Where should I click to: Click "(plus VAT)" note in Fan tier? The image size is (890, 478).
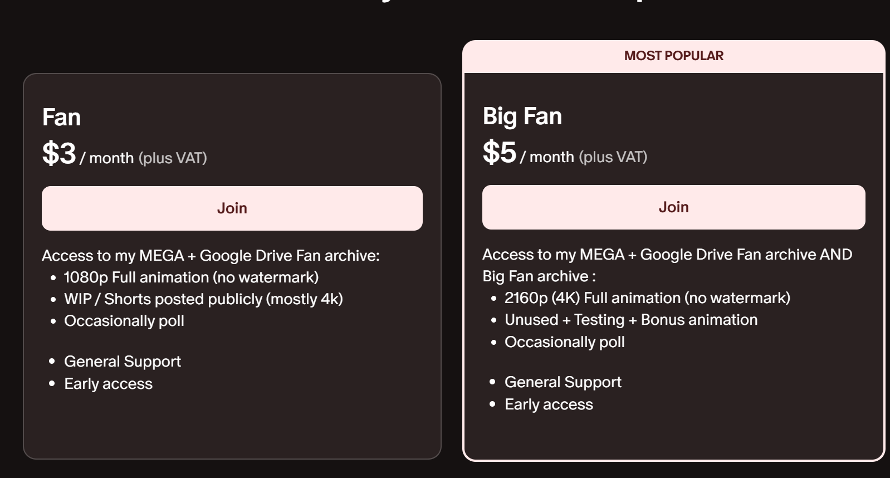pyautogui.click(x=173, y=158)
